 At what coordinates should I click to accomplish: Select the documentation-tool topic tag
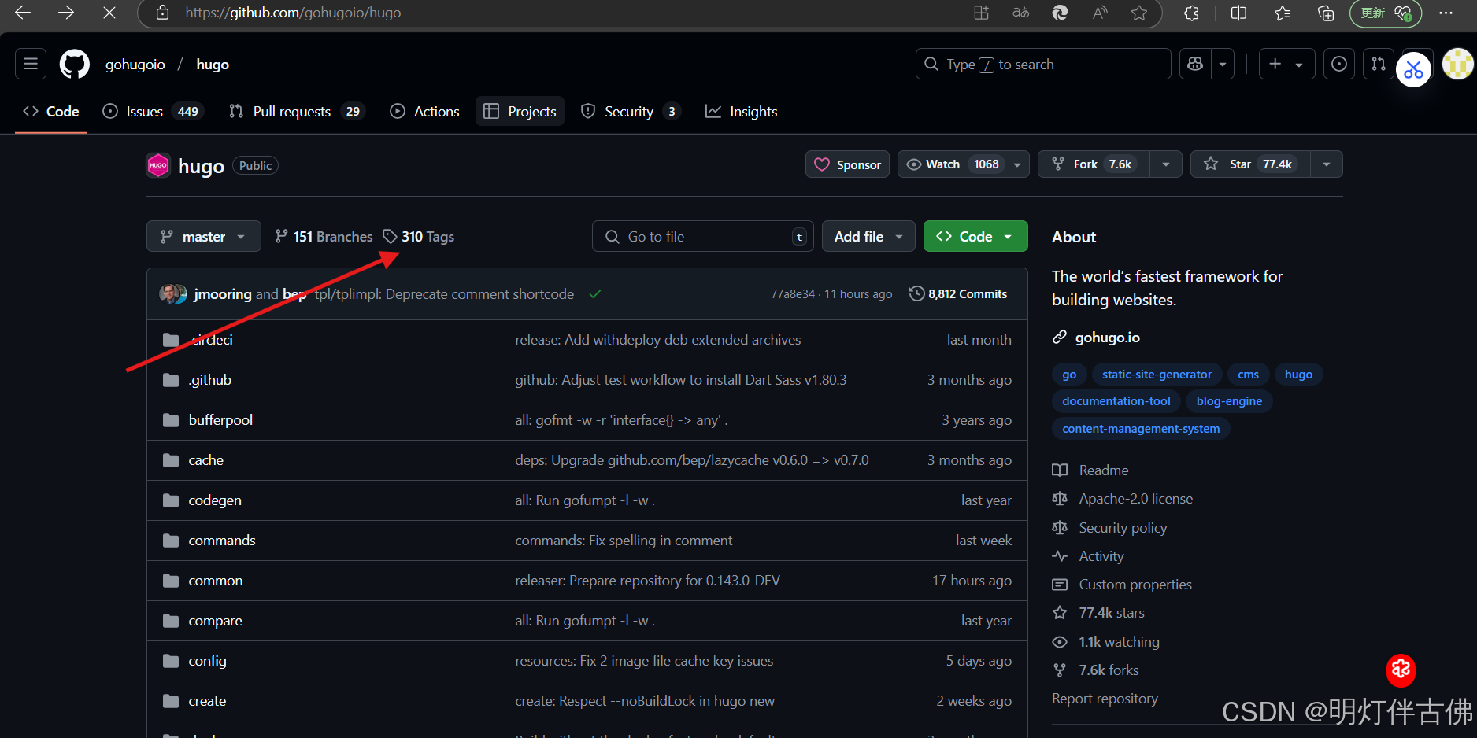tap(1116, 401)
